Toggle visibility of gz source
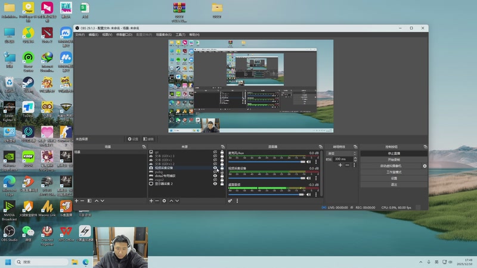Screen dimensions: 477x268 pyautogui.click(x=215, y=152)
